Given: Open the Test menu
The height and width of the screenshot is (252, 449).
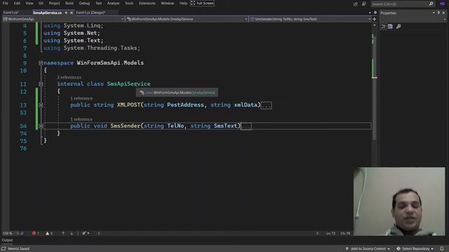Looking at the screenshot, I should pyautogui.click(x=98, y=3).
